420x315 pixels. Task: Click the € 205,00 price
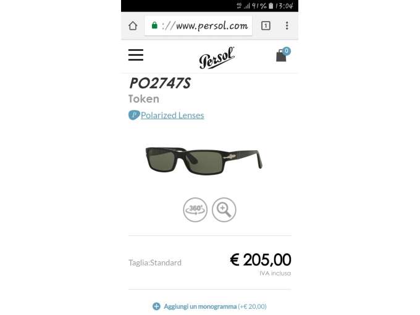261,259
